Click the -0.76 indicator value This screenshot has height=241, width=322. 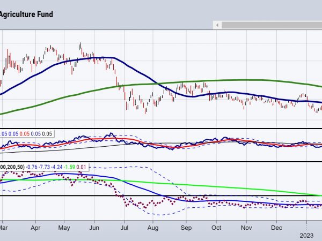click(x=32, y=167)
